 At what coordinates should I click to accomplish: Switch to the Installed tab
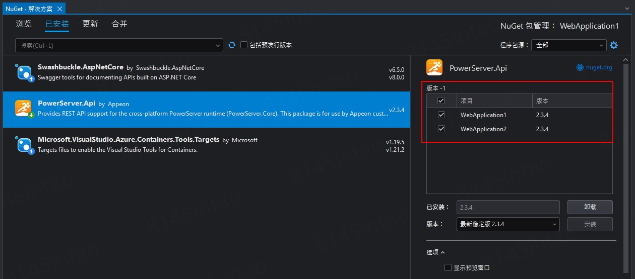[57, 24]
